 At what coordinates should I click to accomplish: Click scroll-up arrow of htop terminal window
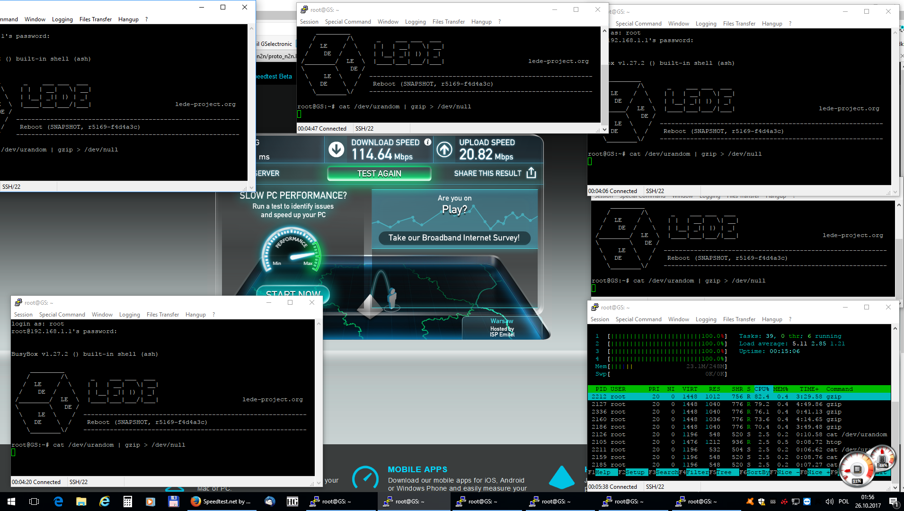point(895,328)
